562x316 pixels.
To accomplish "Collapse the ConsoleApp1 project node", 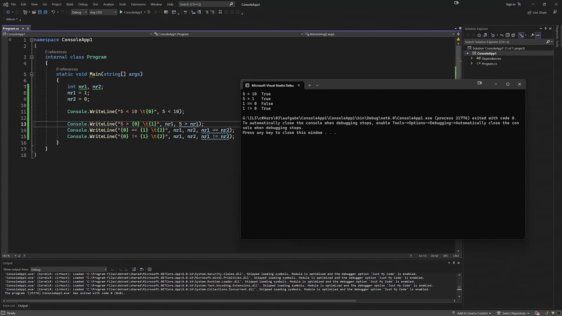I will 468,53.
